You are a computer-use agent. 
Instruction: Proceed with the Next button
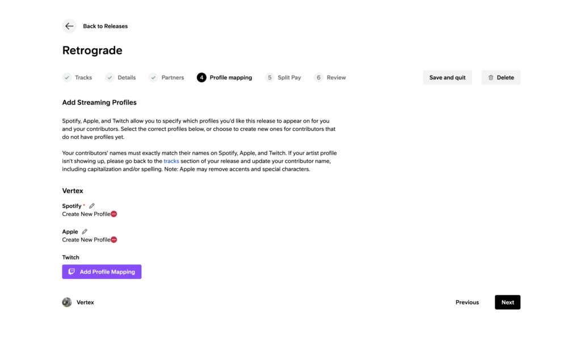point(507,302)
